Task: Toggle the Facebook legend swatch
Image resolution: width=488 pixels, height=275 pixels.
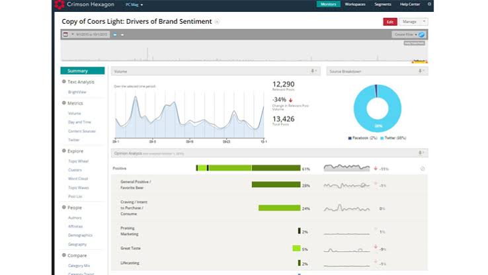Action: 350,138
